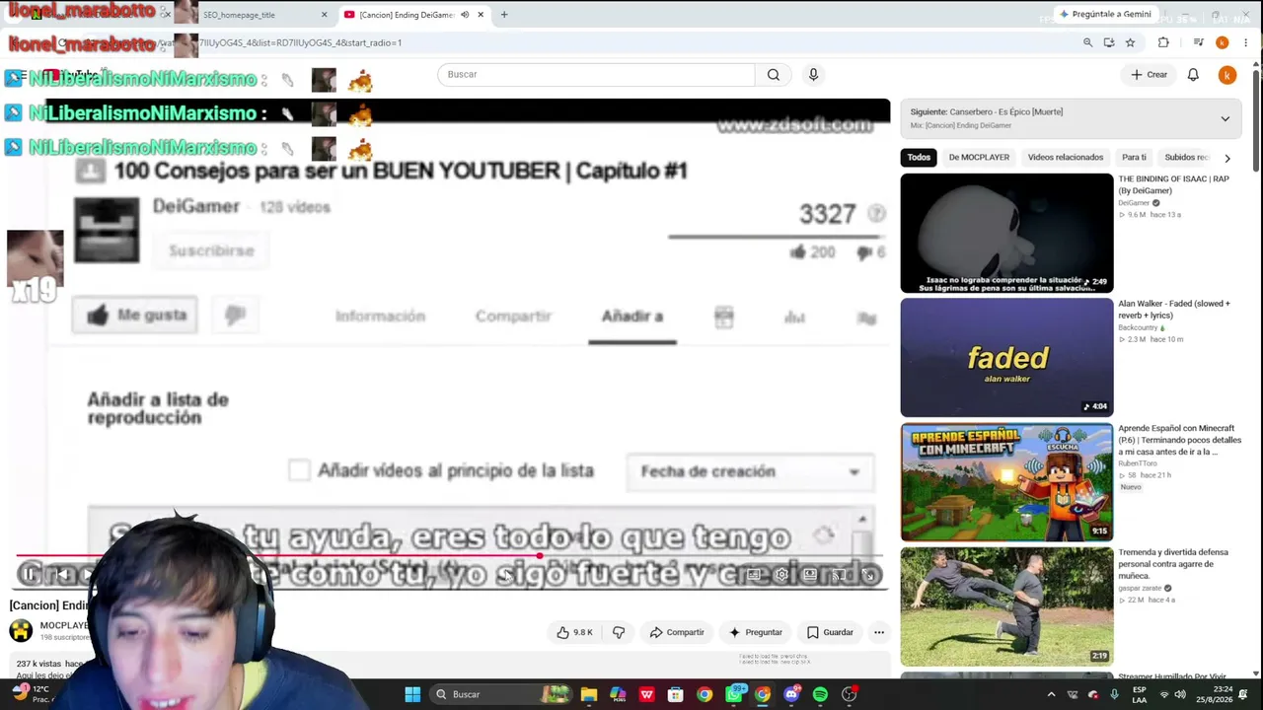Toggle subtitles in the video player

(754, 575)
